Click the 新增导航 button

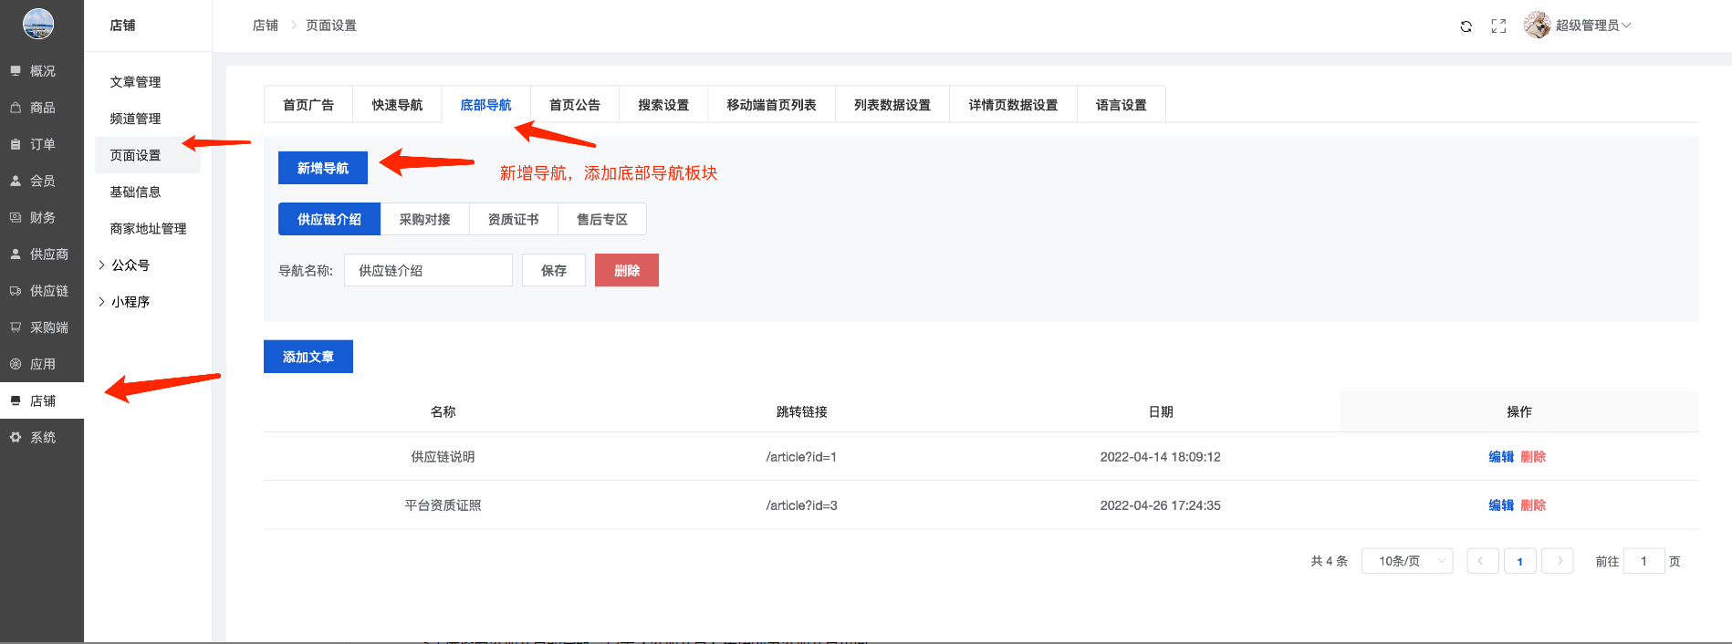tap(323, 168)
